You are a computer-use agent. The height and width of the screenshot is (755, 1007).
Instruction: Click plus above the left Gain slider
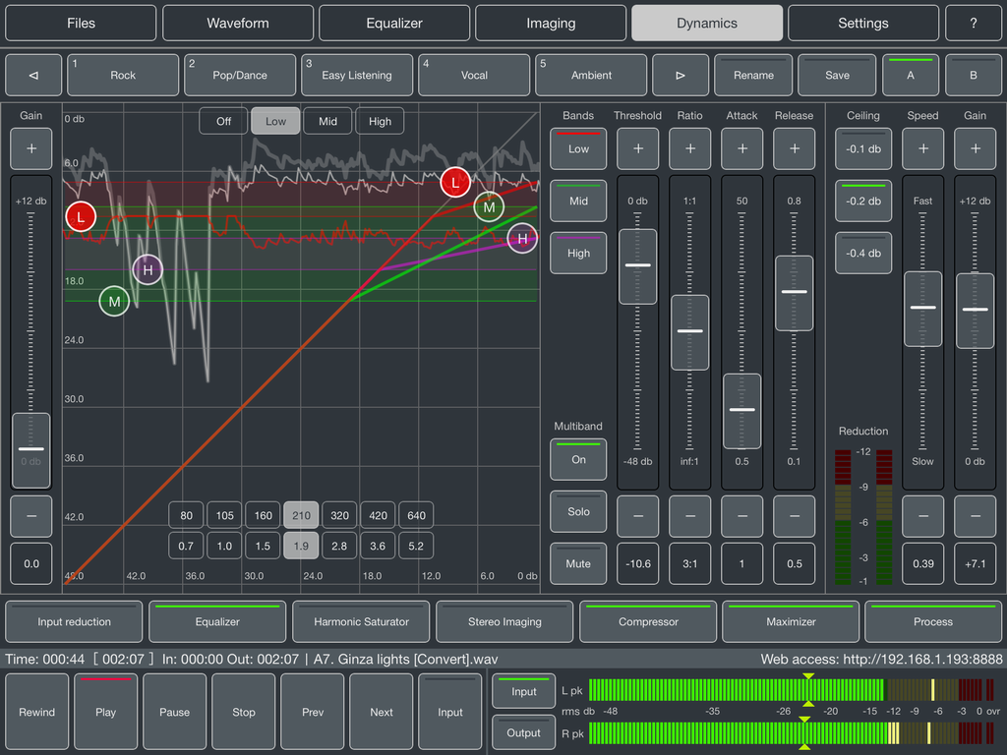[30, 148]
